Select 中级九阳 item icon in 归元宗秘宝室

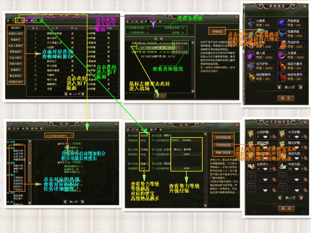coord(283,166)
